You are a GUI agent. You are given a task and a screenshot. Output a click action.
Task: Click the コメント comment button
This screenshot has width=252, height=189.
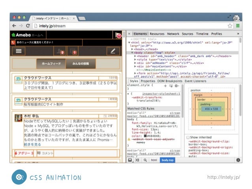click(45, 153)
